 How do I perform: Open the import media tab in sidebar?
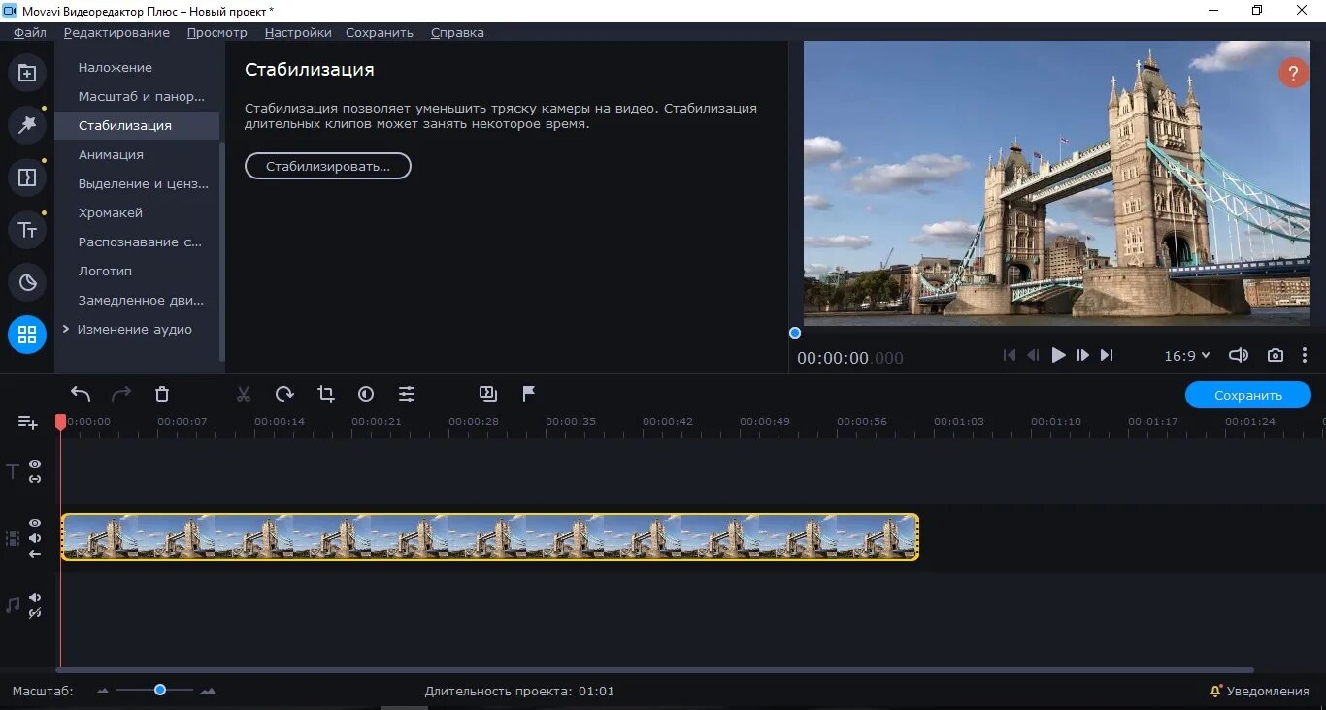[x=27, y=73]
